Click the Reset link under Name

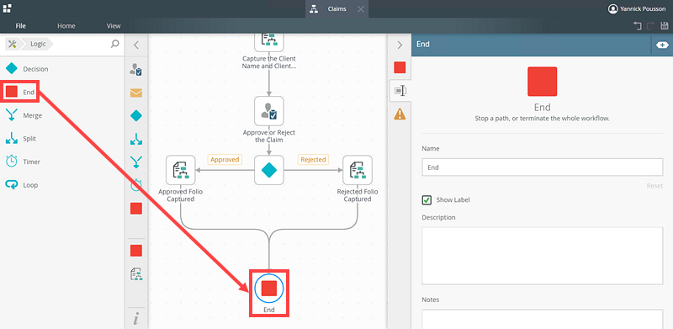click(654, 186)
